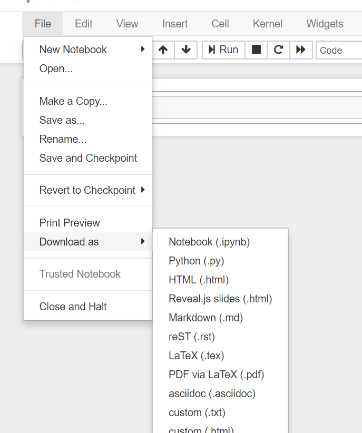Open the cell type Code dropdown
This screenshot has height=433, width=362.
338,51
